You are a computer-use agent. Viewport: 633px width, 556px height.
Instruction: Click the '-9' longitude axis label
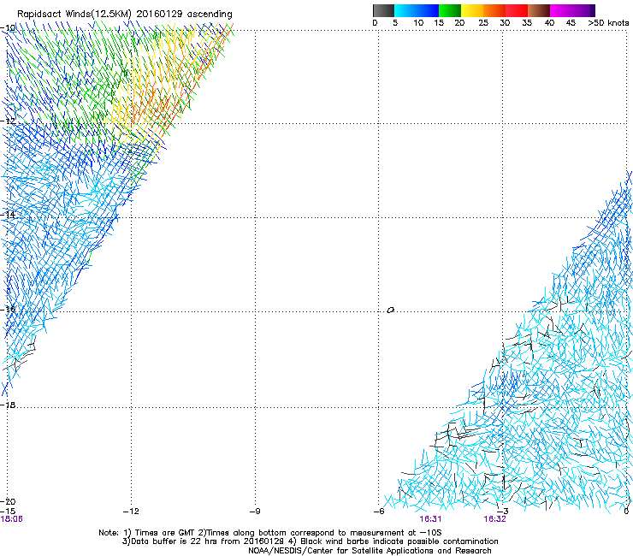[x=255, y=512]
